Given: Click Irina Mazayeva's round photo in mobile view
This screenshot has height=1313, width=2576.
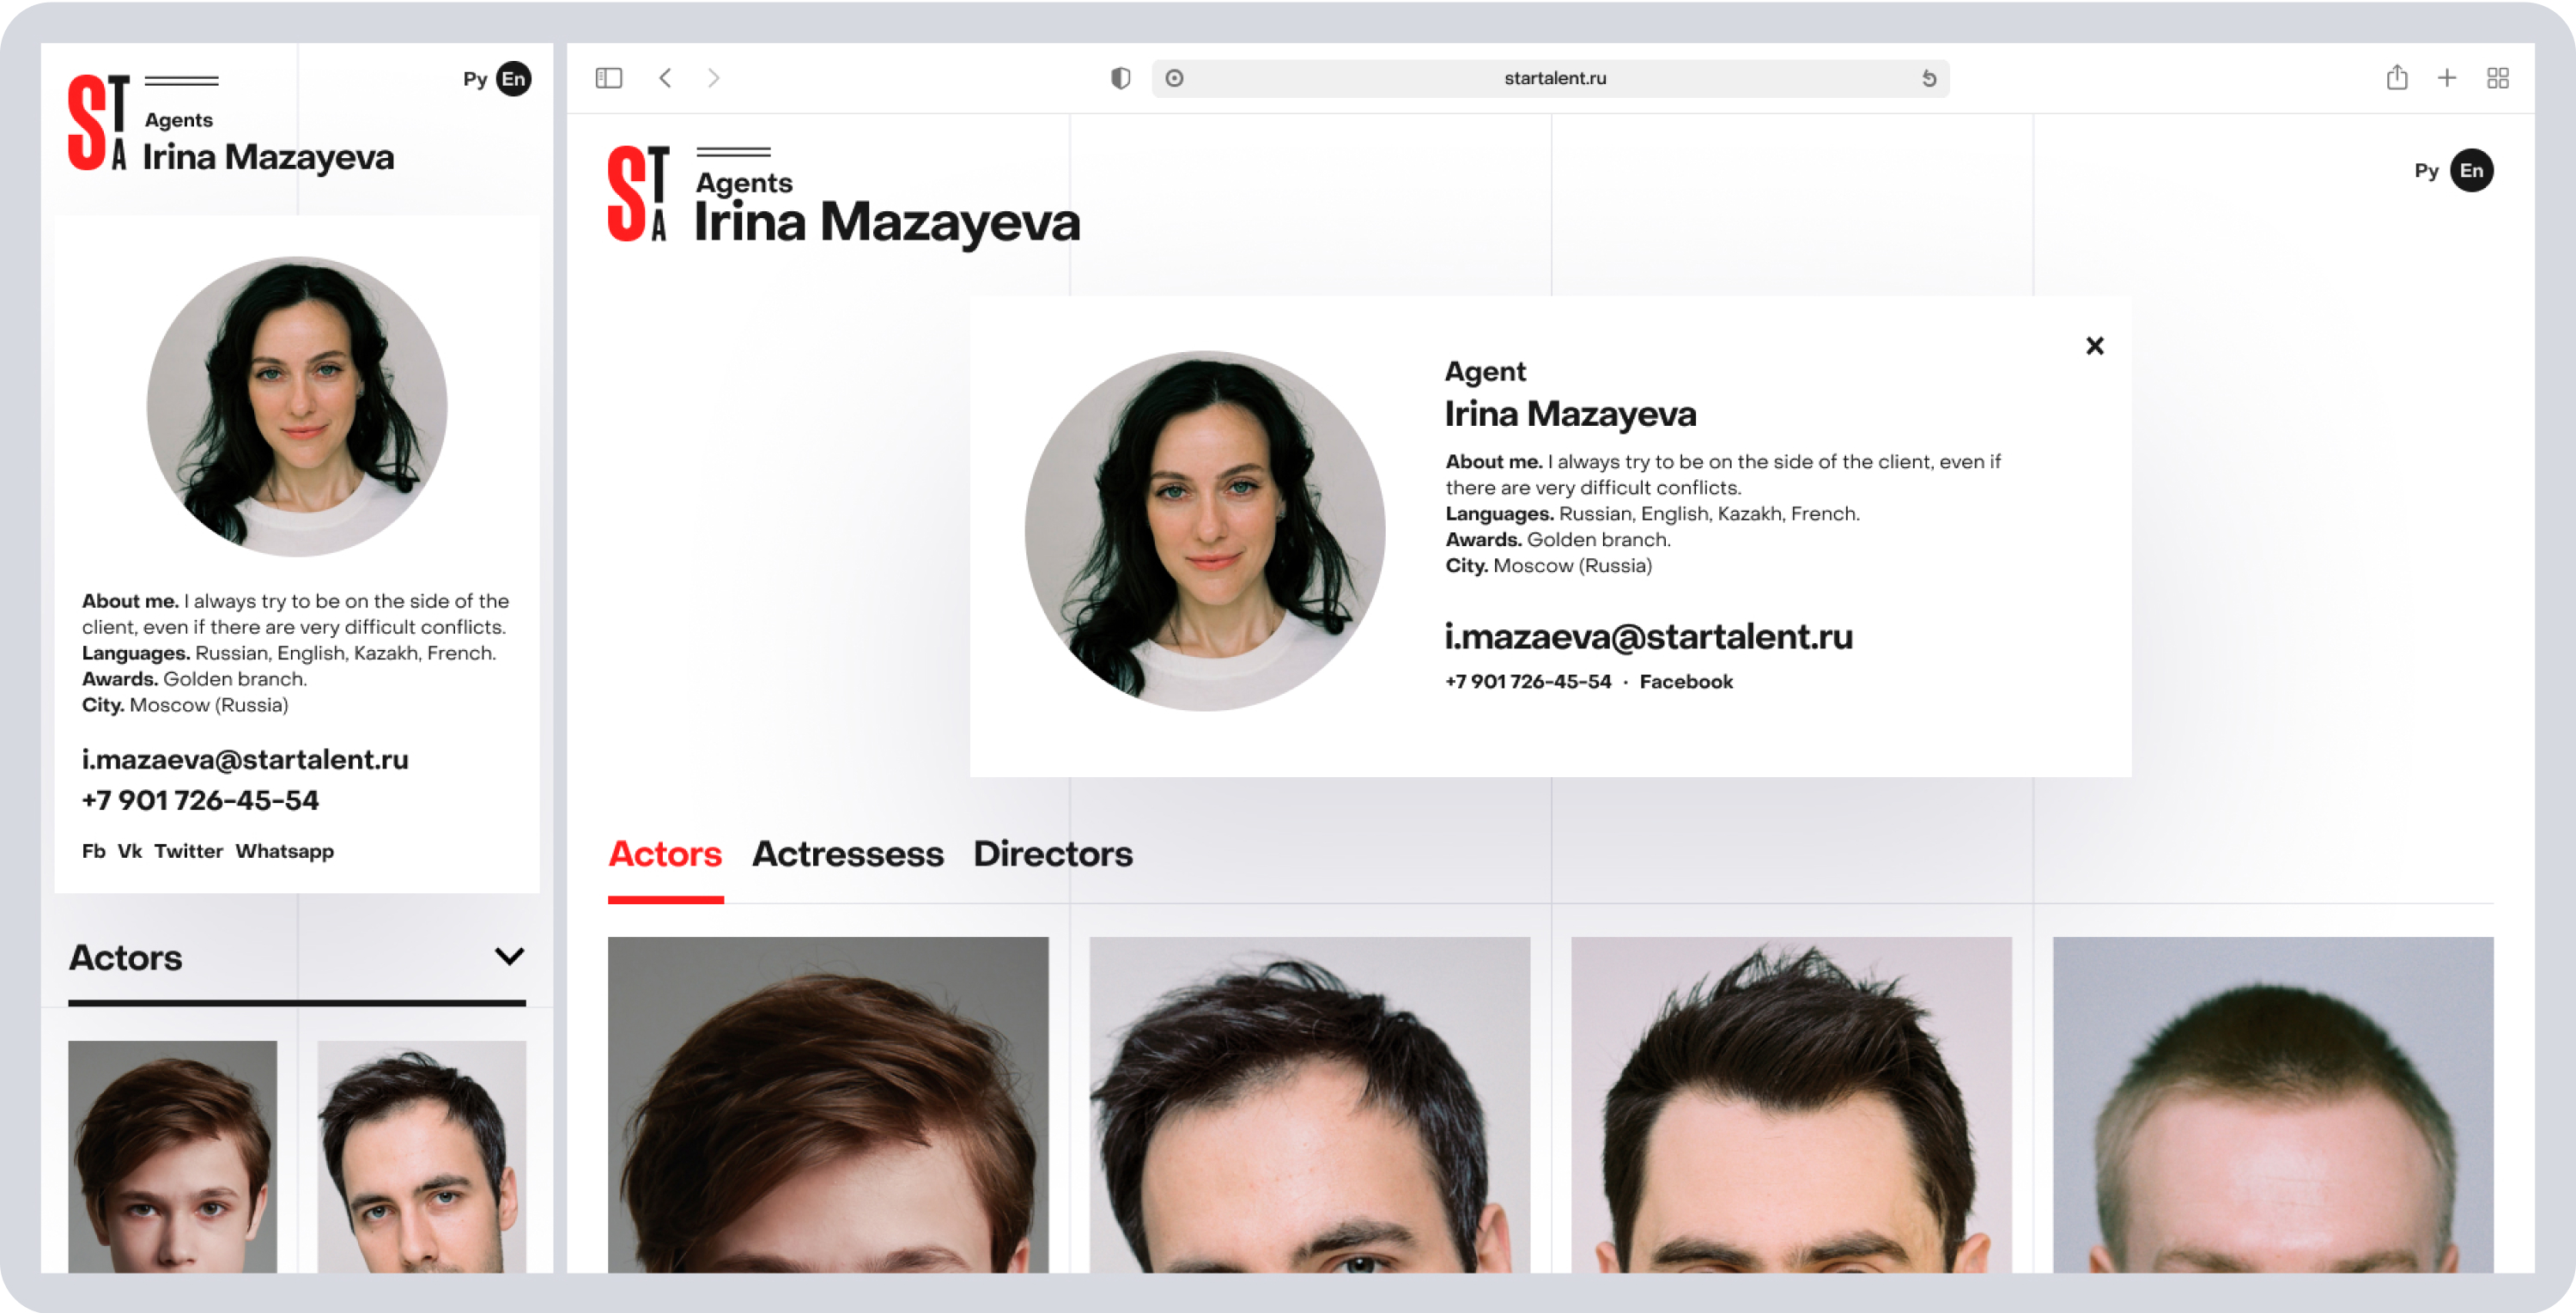Looking at the screenshot, I should click(297, 406).
